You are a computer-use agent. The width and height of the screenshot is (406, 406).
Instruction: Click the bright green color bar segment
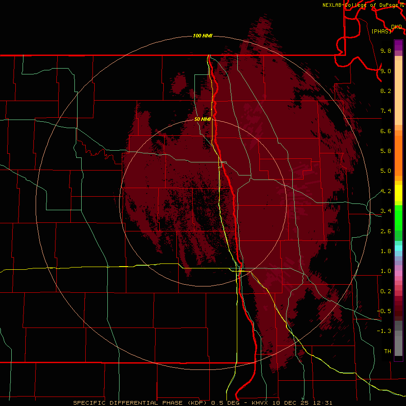398,217
